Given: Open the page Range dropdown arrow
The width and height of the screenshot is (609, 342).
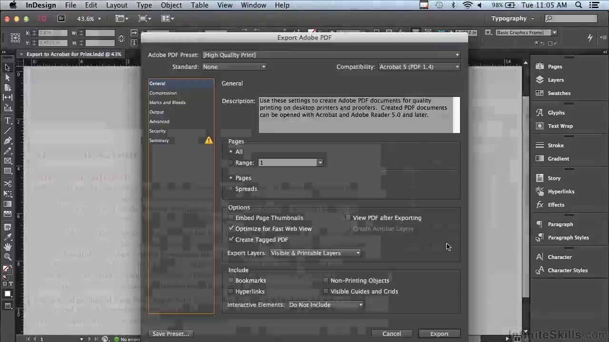Looking at the screenshot, I should (x=320, y=162).
